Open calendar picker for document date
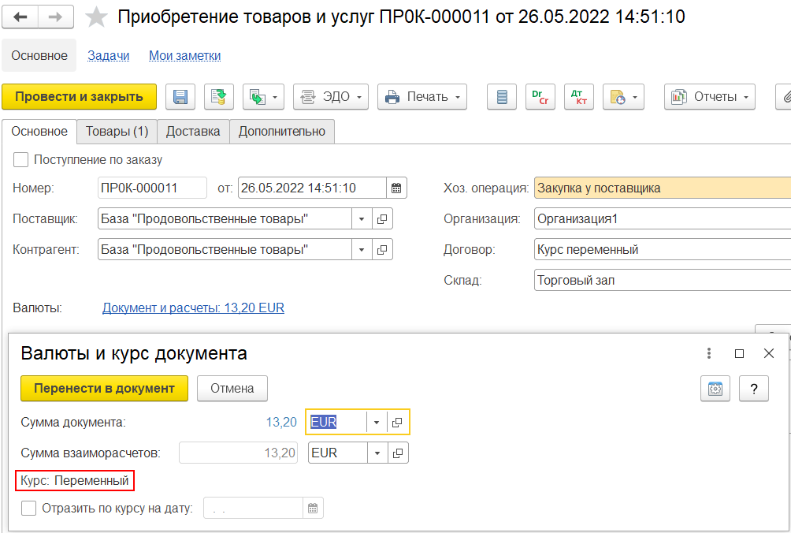Viewport: 791px width, 533px height. [396, 188]
